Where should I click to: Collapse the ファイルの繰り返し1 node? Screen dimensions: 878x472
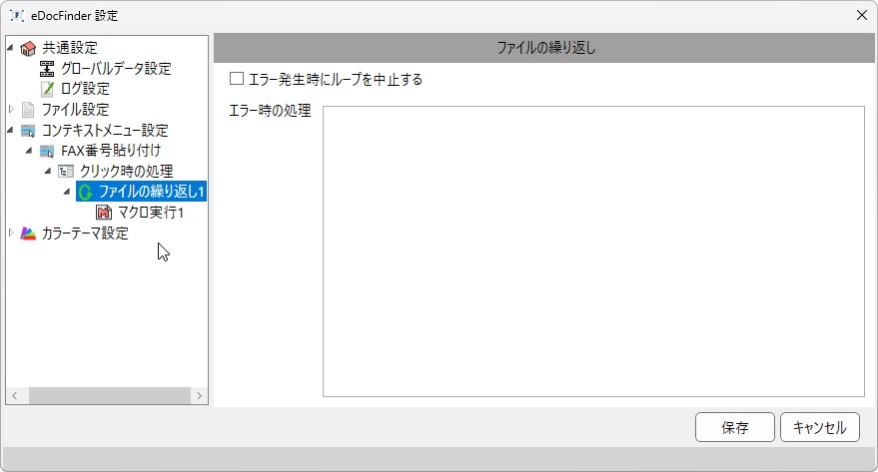click(67, 192)
